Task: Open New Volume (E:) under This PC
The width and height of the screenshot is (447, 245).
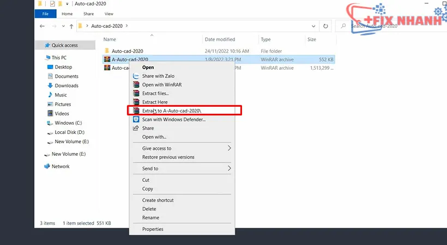Action: click(x=71, y=142)
